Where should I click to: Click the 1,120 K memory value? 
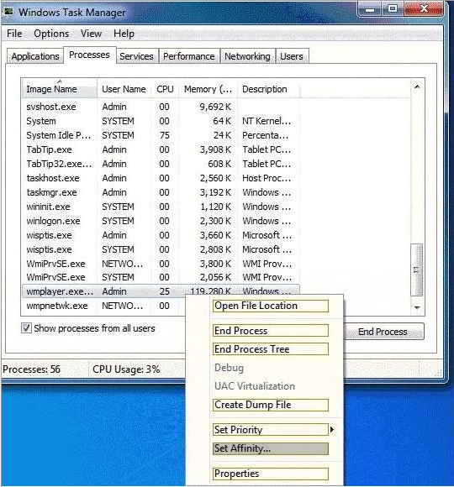[x=215, y=207]
